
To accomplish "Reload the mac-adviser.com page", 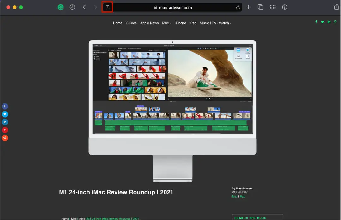I will (238, 7).
